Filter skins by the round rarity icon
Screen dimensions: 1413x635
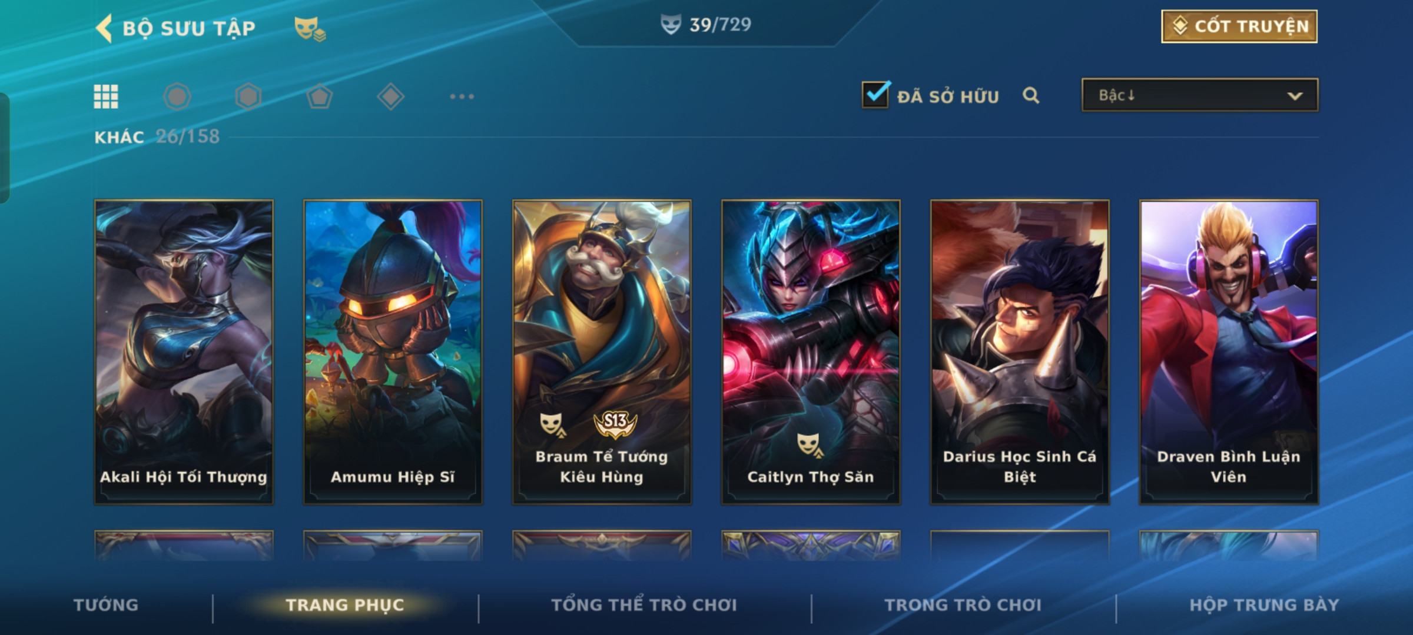pyautogui.click(x=177, y=96)
